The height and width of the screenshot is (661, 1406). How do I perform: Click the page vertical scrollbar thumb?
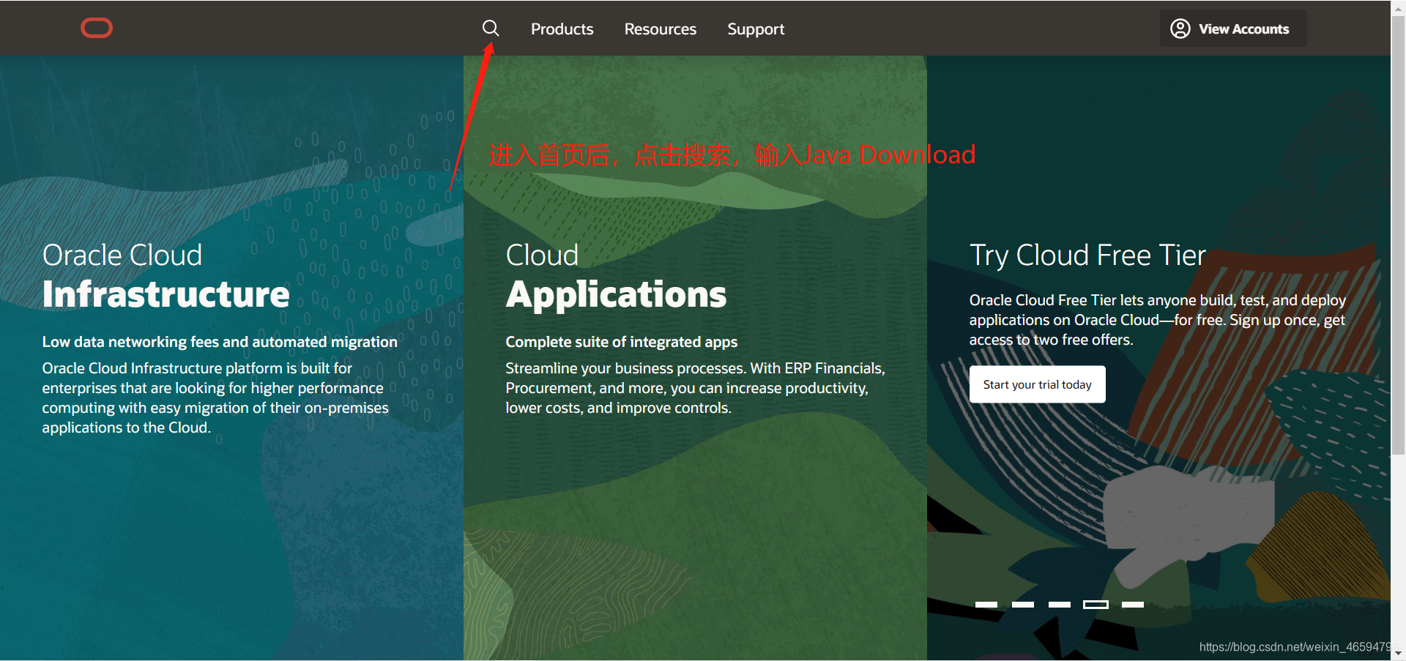tap(1398, 234)
